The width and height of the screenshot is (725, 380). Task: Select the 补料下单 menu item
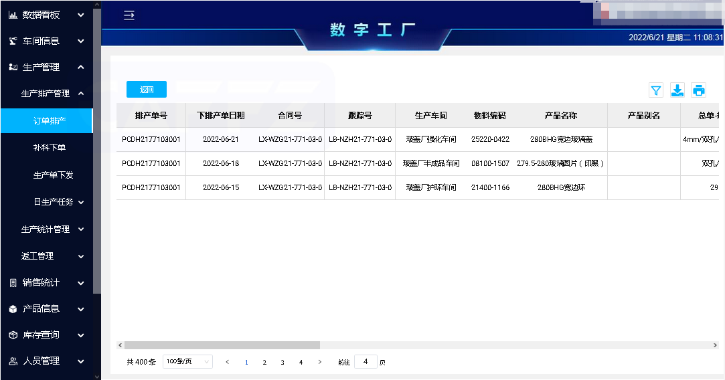point(50,147)
